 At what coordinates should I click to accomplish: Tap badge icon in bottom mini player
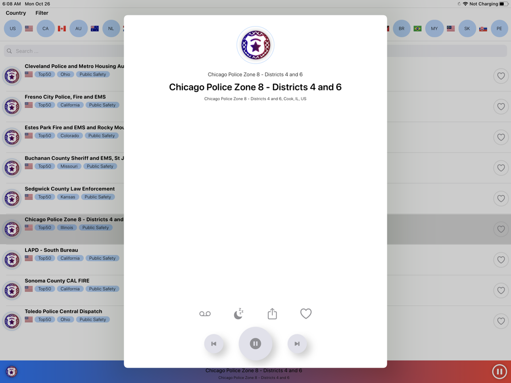[11, 371]
